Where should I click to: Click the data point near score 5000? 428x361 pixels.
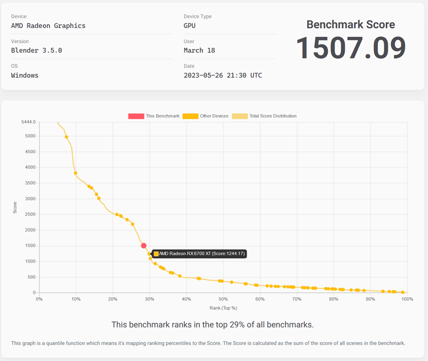[x=67, y=137]
